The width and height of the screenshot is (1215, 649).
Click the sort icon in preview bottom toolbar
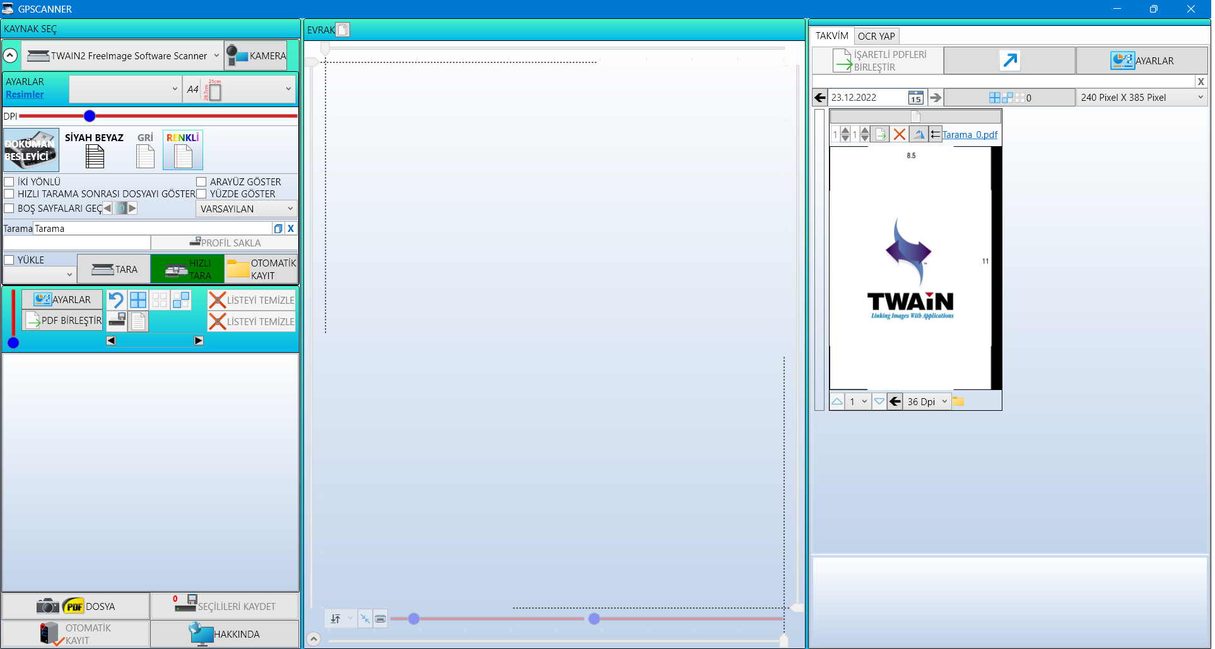(x=336, y=619)
